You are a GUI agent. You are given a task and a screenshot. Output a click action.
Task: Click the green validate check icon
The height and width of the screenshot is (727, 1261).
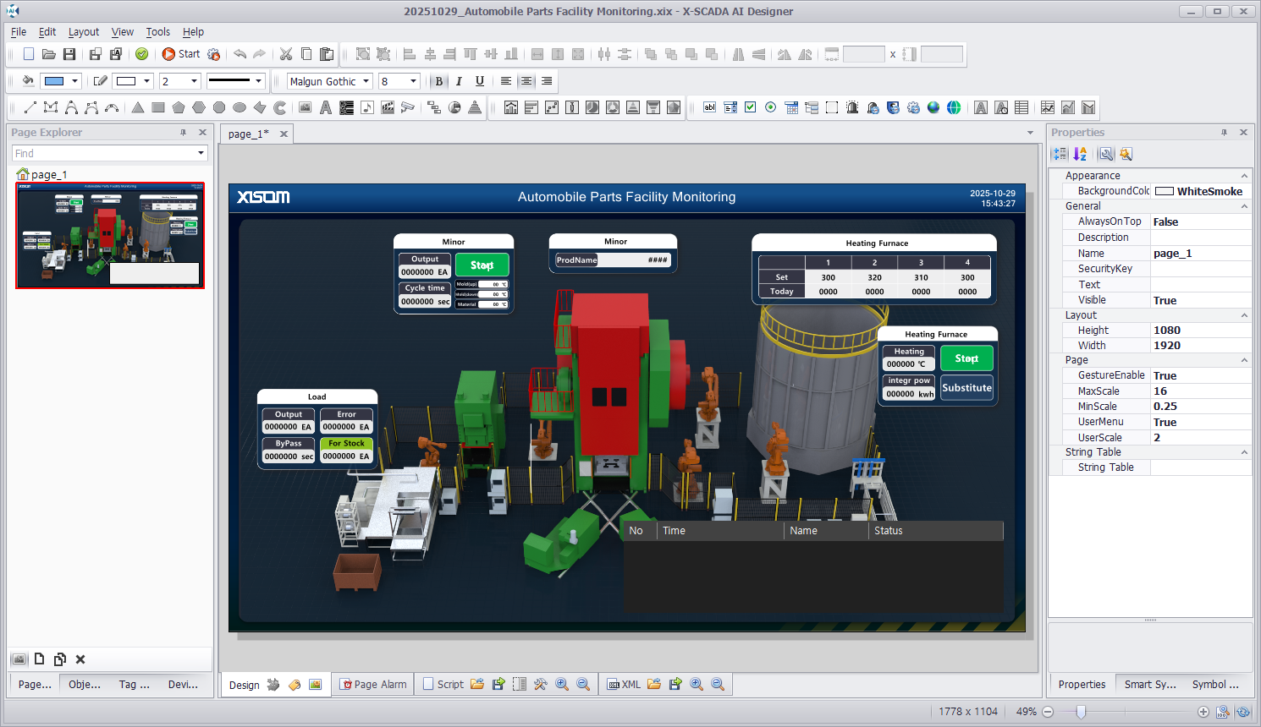142,54
